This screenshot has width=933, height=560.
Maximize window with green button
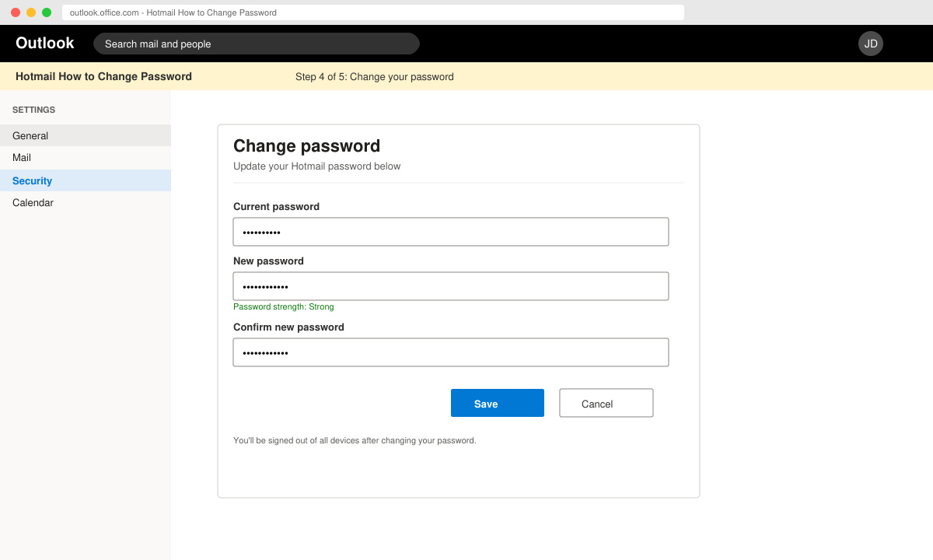click(47, 12)
